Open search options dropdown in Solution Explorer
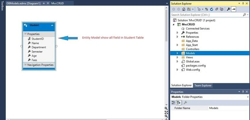The image size is (250, 120). pos(248,15)
